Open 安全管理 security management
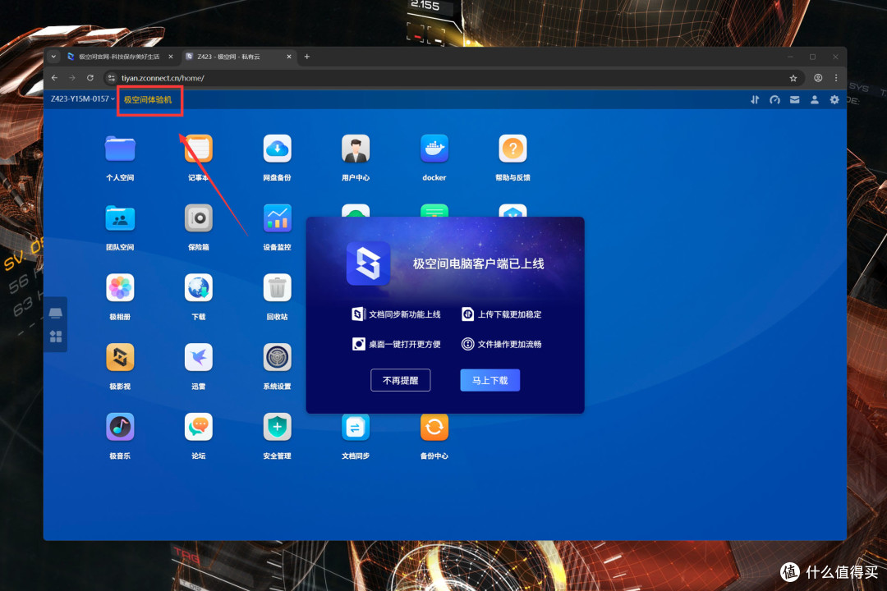This screenshot has width=887, height=591. pyautogui.click(x=278, y=427)
